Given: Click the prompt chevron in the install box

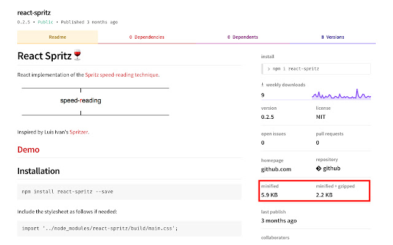Looking at the screenshot, I should click(x=268, y=69).
